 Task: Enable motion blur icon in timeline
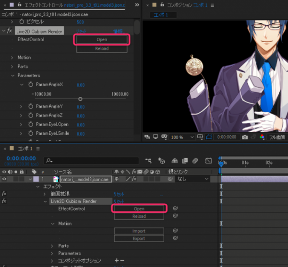[195, 161]
